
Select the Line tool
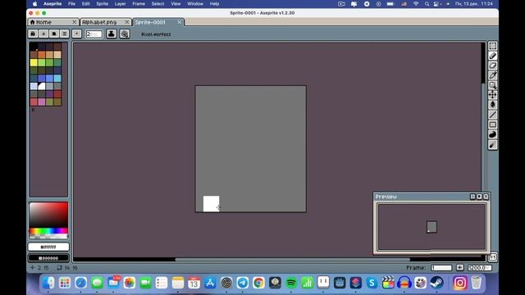point(492,115)
